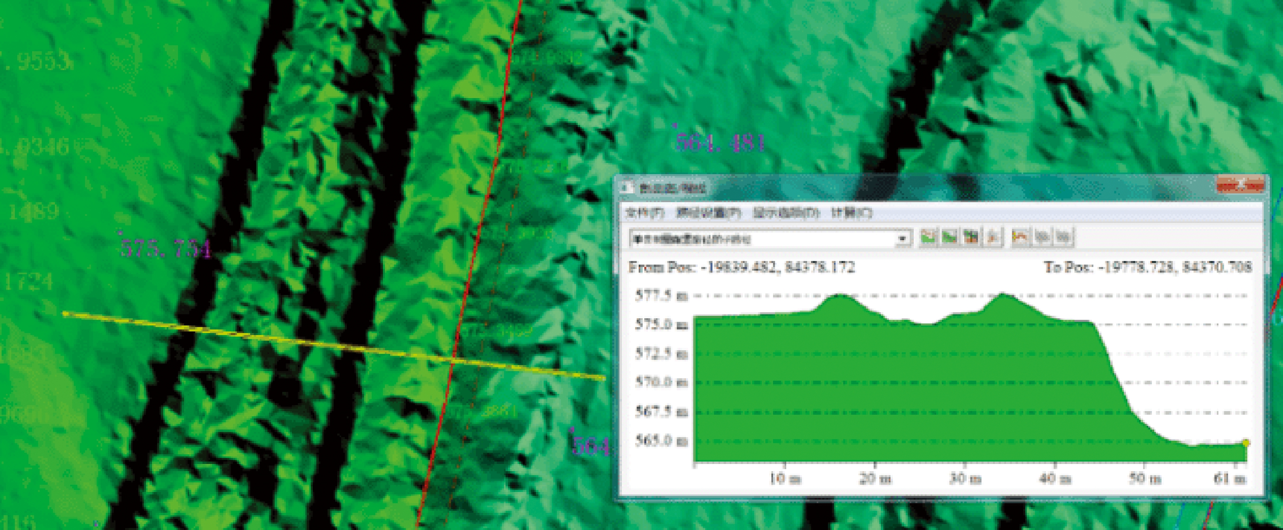Click the second-to-last gray toolbar icon
1283x530 pixels.
pos(1042,237)
